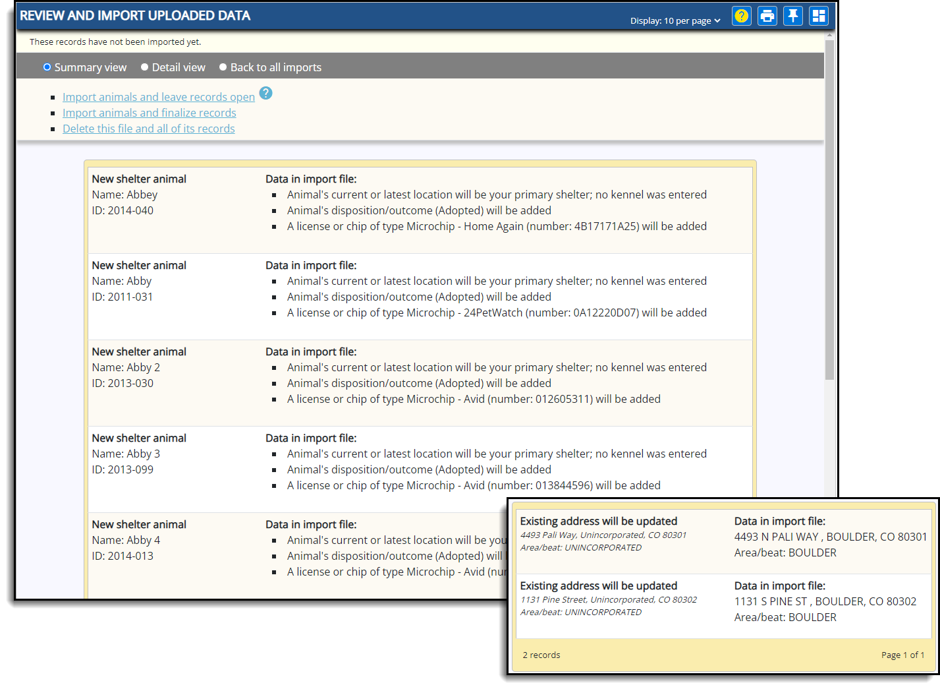Select the text 'ID: 2014-013'
940x689 pixels.
pos(123,556)
